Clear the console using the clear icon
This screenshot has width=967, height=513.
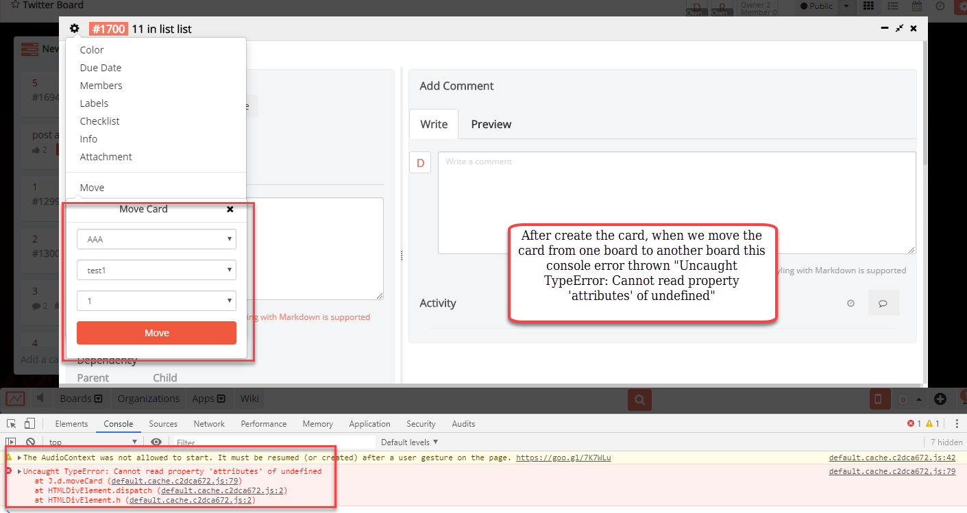pos(29,442)
